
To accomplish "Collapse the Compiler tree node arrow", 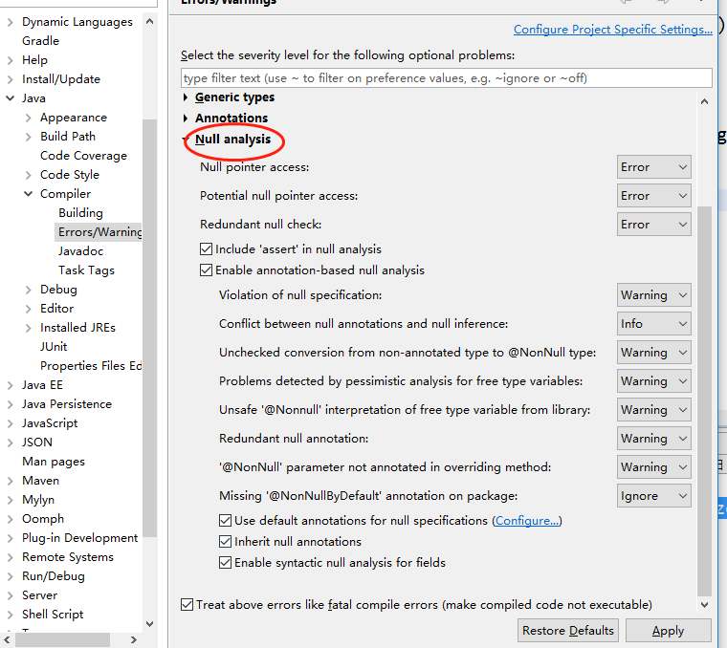I will [x=29, y=194].
